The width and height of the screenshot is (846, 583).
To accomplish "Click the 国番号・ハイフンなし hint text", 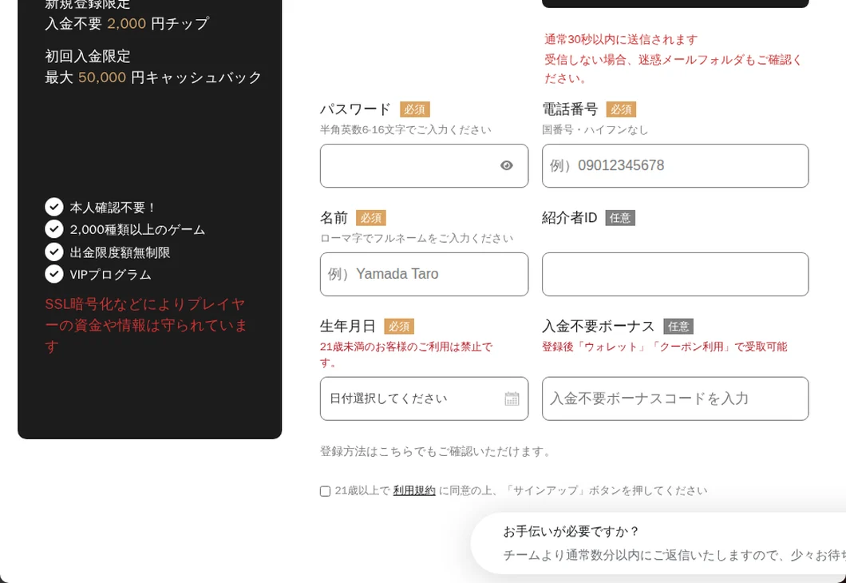I will tap(595, 129).
